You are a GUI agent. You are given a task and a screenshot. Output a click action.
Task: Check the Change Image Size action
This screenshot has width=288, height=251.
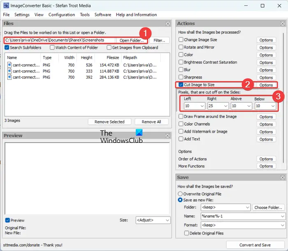pos(181,39)
